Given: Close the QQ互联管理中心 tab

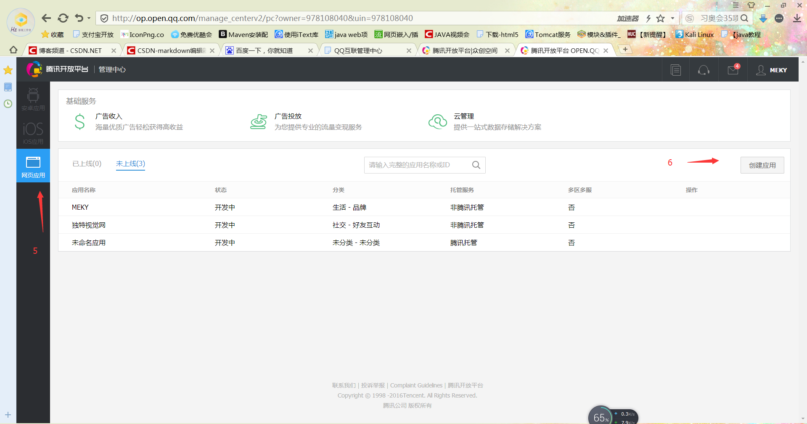Looking at the screenshot, I should click(x=409, y=50).
